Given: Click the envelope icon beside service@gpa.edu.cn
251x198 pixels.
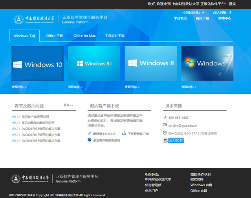Looking at the screenshot, I should click(165, 125).
